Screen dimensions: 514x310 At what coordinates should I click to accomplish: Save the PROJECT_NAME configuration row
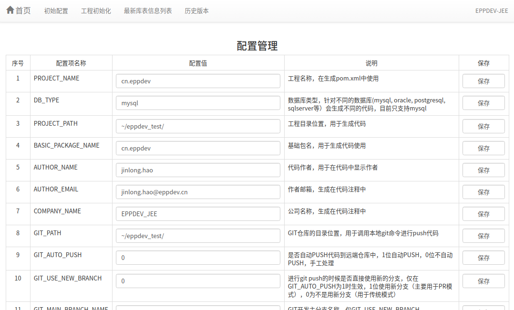click(x=483, y=81)
